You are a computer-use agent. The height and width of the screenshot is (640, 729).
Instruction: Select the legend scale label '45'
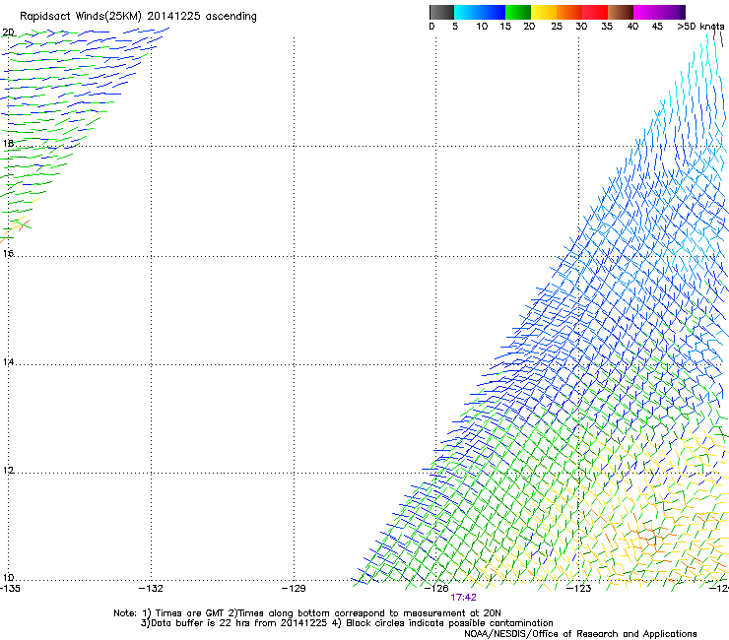[657, 27]
